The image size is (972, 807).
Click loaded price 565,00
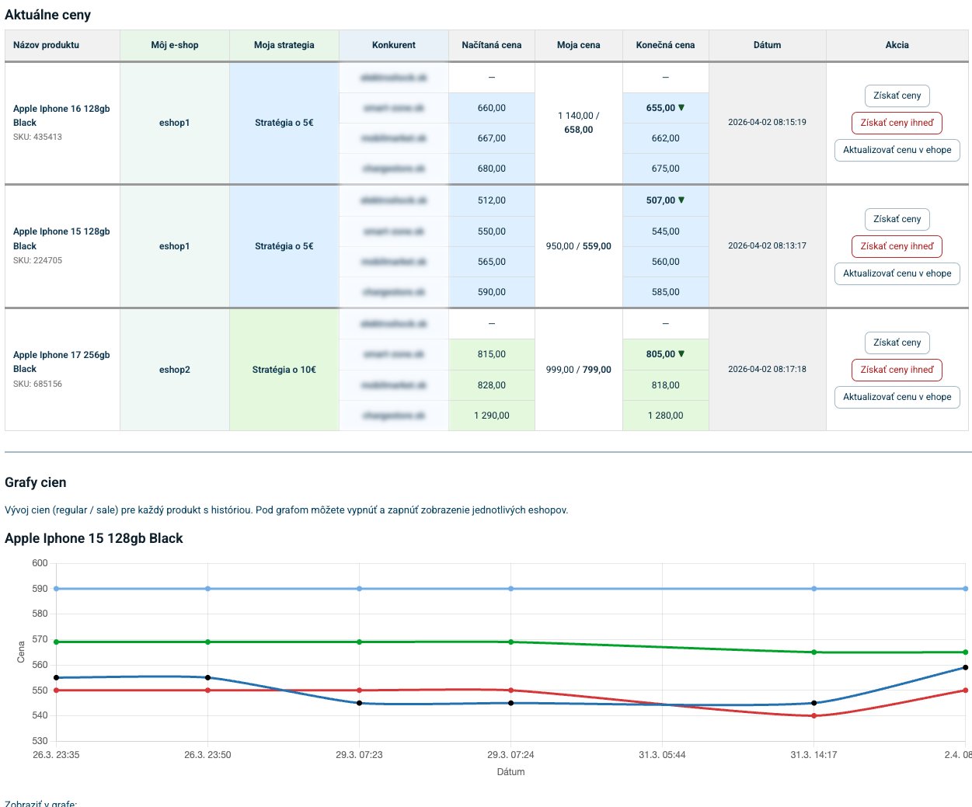pos(492,262)
